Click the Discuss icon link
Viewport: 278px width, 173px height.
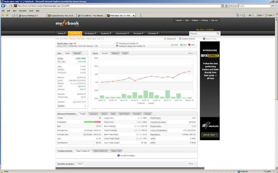[x=170, y=38]
